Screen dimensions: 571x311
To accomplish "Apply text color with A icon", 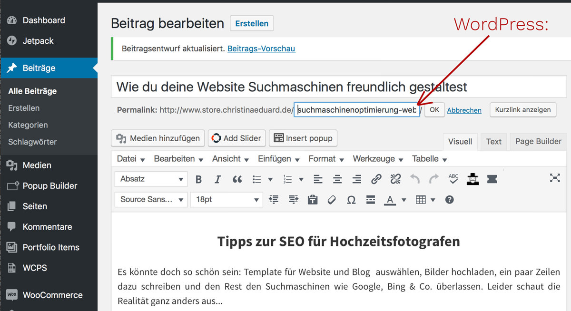I will [390, 200].
